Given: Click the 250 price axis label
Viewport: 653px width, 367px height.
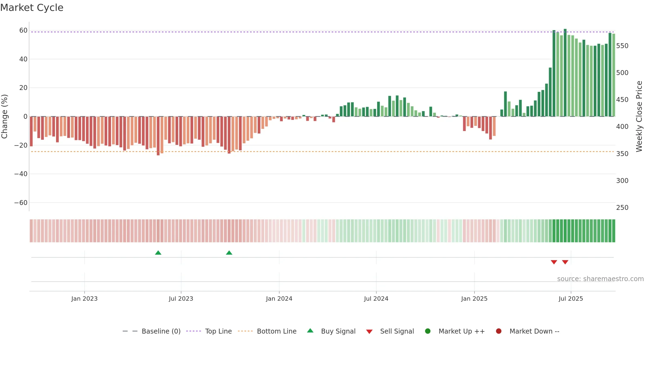Looking at the screenshot, I should [x=622, y=208].
